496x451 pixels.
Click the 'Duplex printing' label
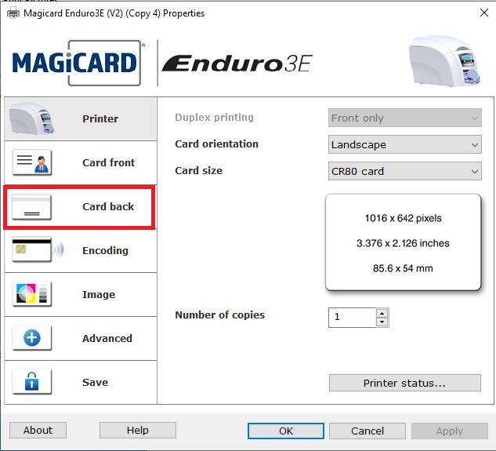click(x=214, y=117)
